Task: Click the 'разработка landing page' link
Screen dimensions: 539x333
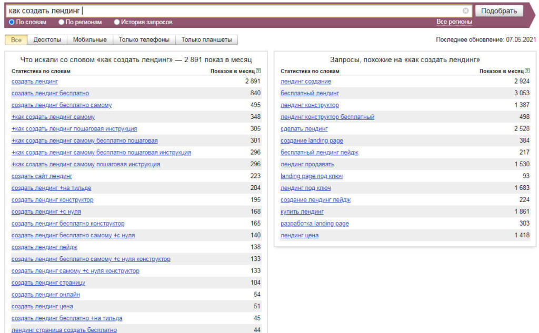Action: tap(314, 224)
